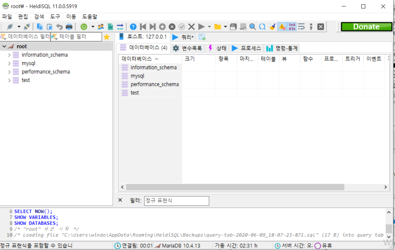The height and width of the screenshot is (250, 395).
Task: Open the folder icon dropdown arrow
Action: pyautogui.click(x=225, y=27)
